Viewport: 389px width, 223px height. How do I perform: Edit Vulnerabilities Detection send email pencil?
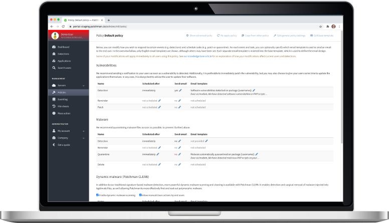click(180, 90)
